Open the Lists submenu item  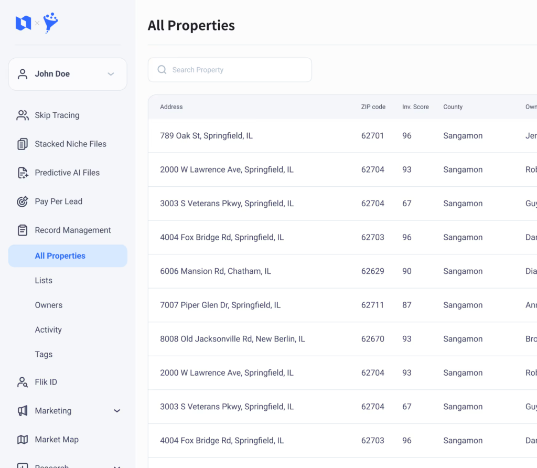[x=44, y=281]
